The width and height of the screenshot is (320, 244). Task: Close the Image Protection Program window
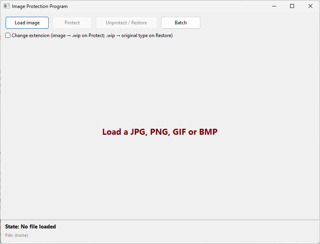point(310,6)
